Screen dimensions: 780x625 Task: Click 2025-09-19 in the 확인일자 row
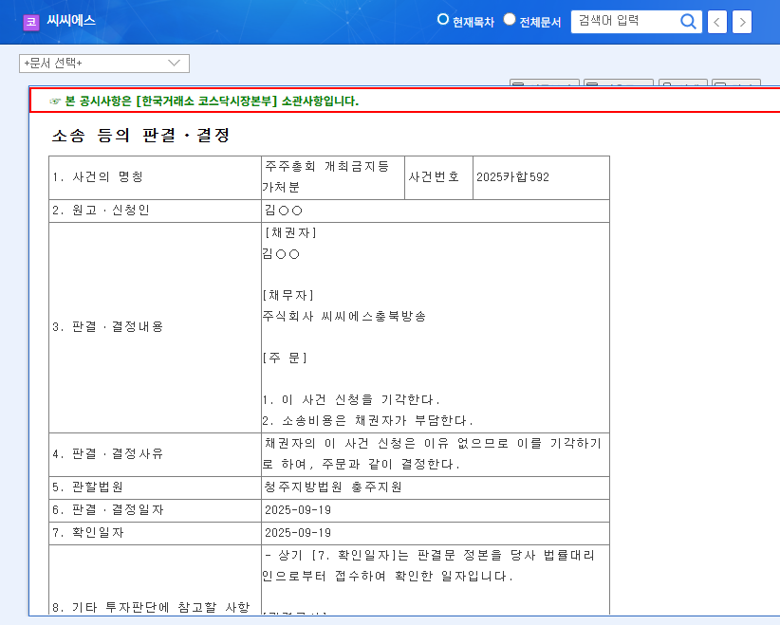tap(298, 533)
